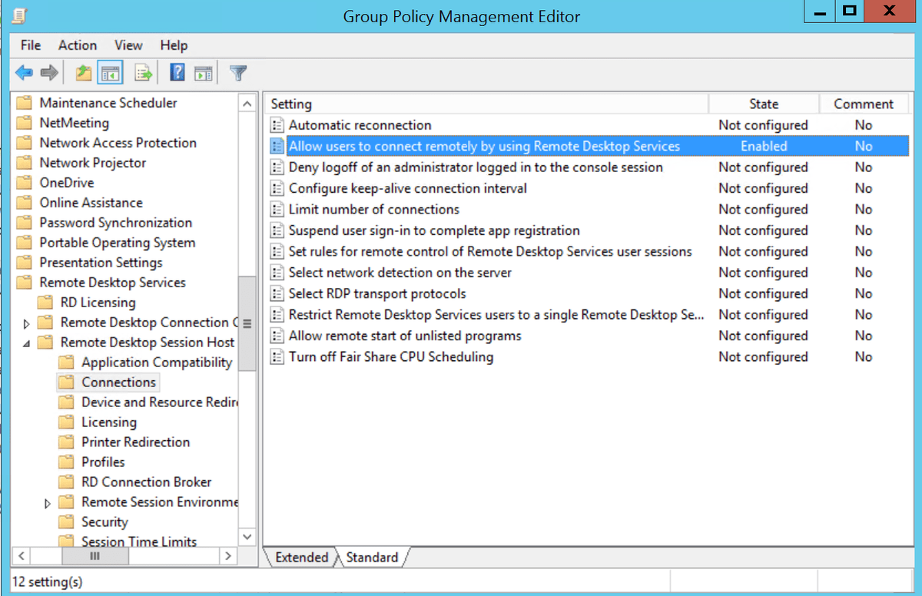The height and width of the screenshot is (596, 922).
Task: Click the tree pane vertical scrollbar thumb
Action: pos(247,323)
